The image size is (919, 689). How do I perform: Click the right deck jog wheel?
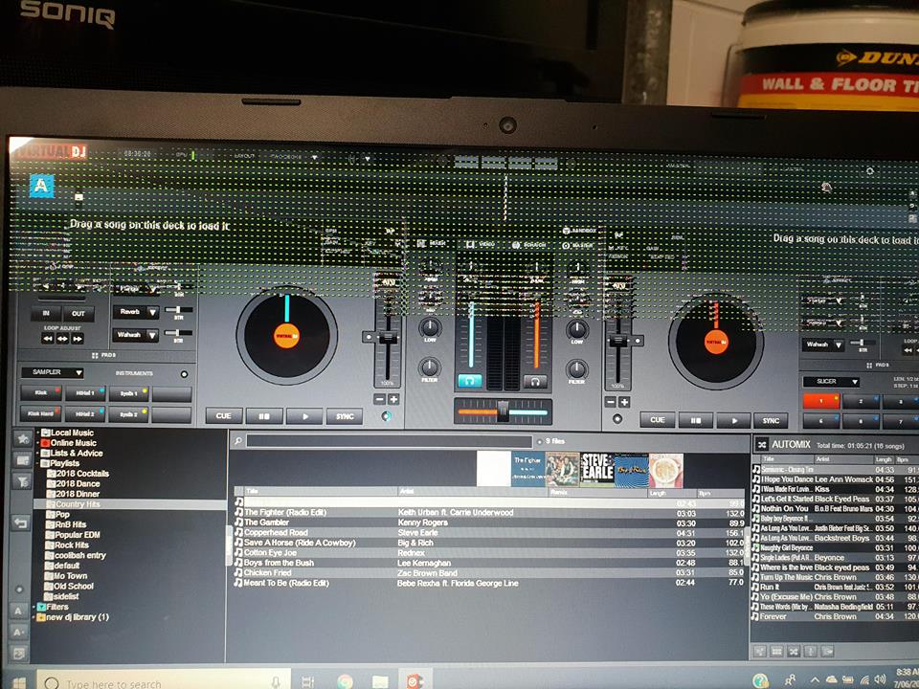716,342
